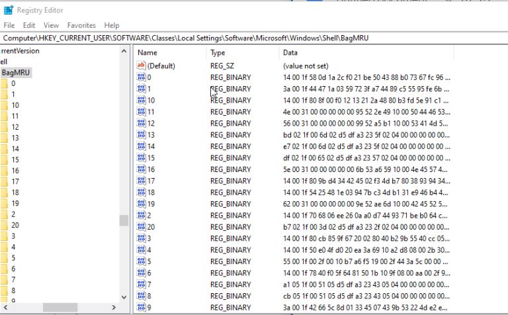Click the binary icon for value 11
This screenshot has height=315, width=508.
pyautogui.click(x=142, y=111)
